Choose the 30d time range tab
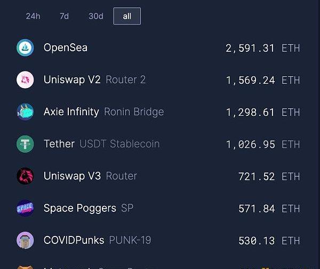This screenshot has width=320, height=269. [96, 16]
